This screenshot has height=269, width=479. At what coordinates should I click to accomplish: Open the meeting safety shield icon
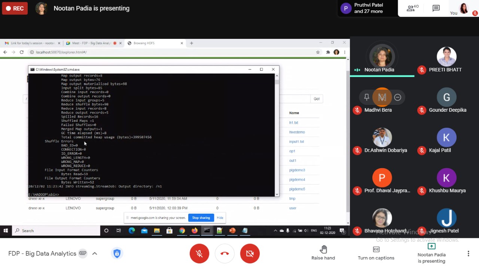click(117, 254)
